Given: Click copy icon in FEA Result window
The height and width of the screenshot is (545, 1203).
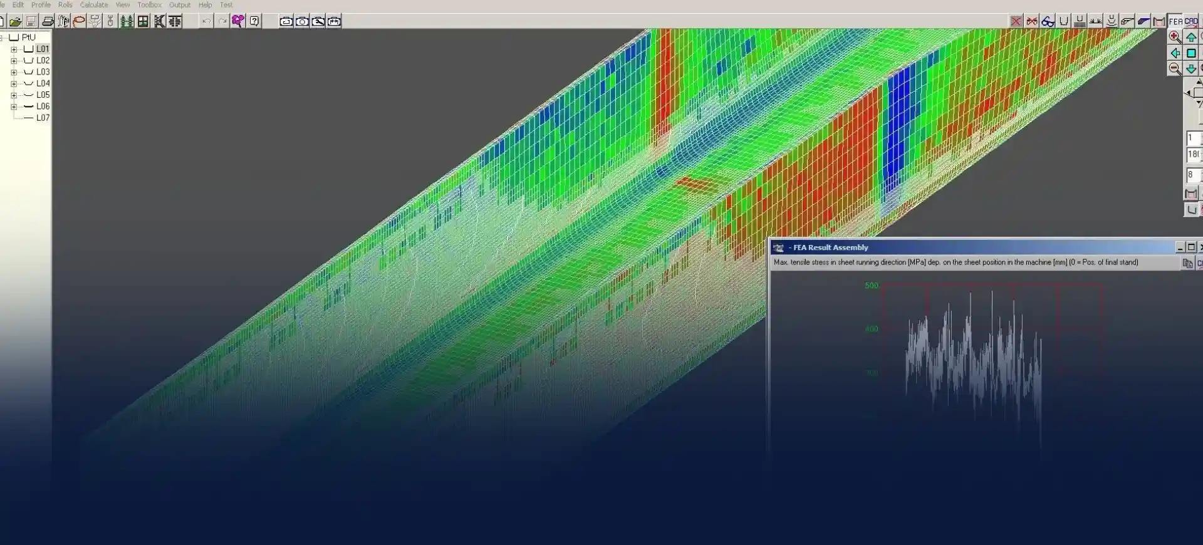Looking at the screenshot, I should [1187, 263].
